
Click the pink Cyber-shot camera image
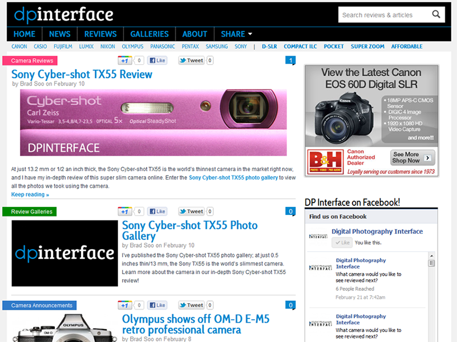pyautogui.click(x=153, y=123)
